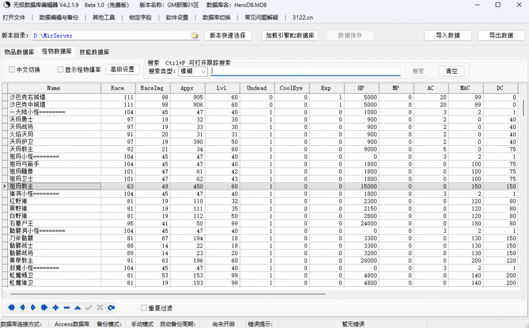Open the 搜索类型 dropdown

(193, 71)
